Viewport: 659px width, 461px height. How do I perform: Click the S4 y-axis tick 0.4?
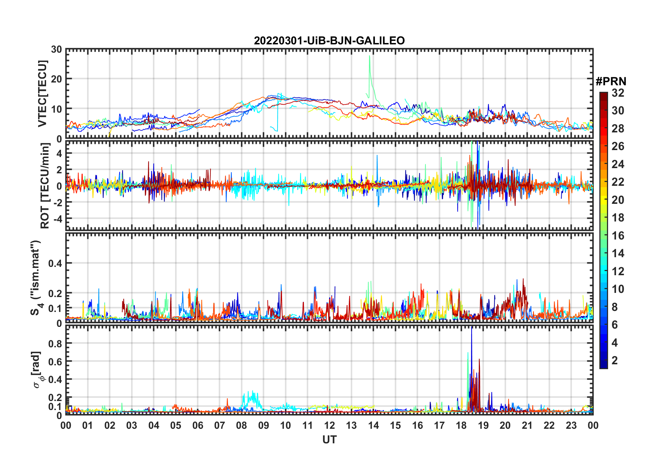[x=55, y=264]
